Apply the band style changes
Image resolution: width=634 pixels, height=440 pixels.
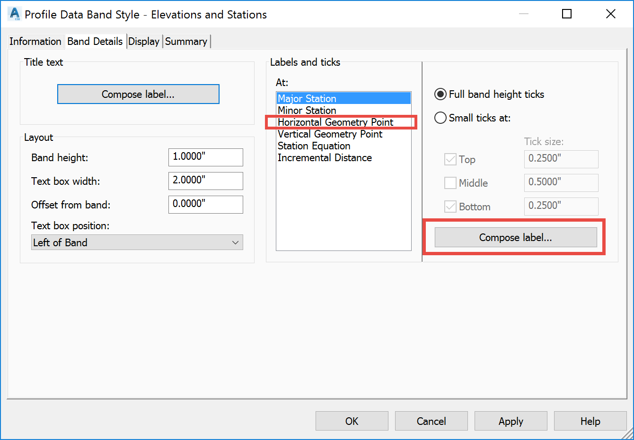[x=511, y=421]
